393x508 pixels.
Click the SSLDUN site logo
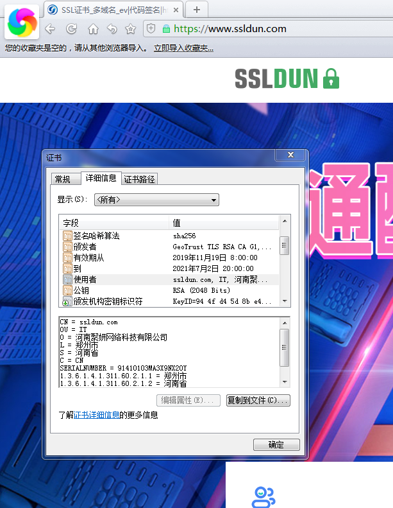tap(287, 78)
